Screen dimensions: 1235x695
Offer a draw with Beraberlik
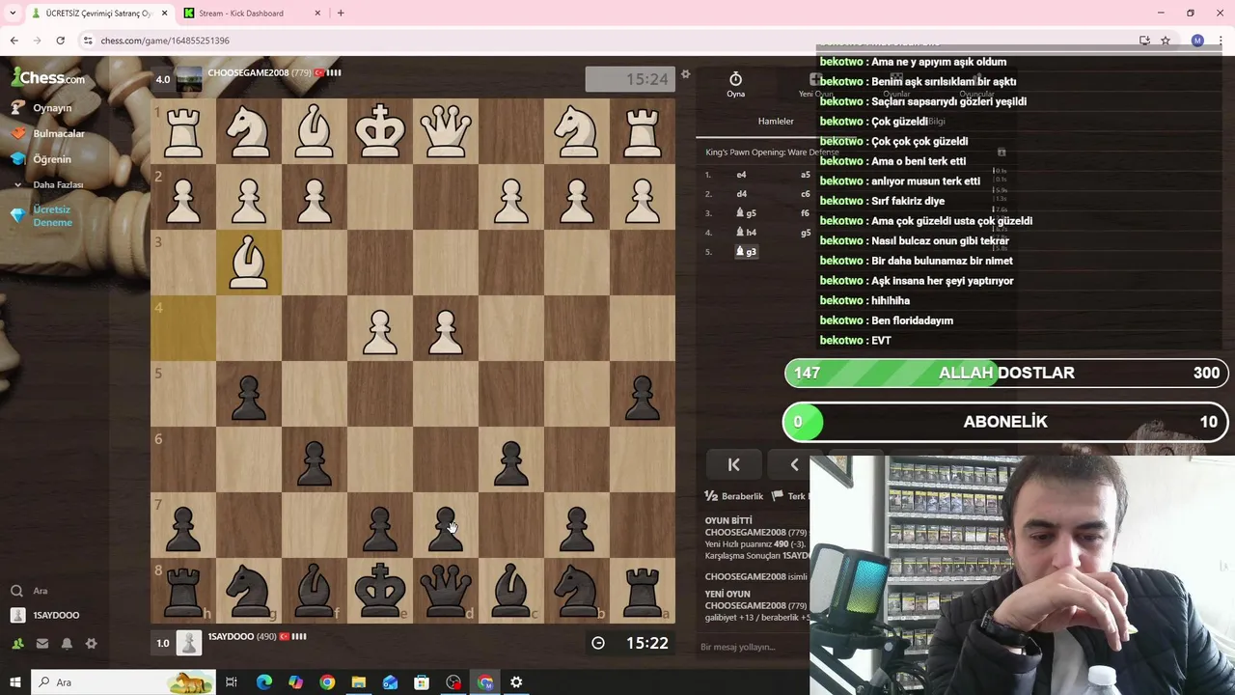pos(734,496)
